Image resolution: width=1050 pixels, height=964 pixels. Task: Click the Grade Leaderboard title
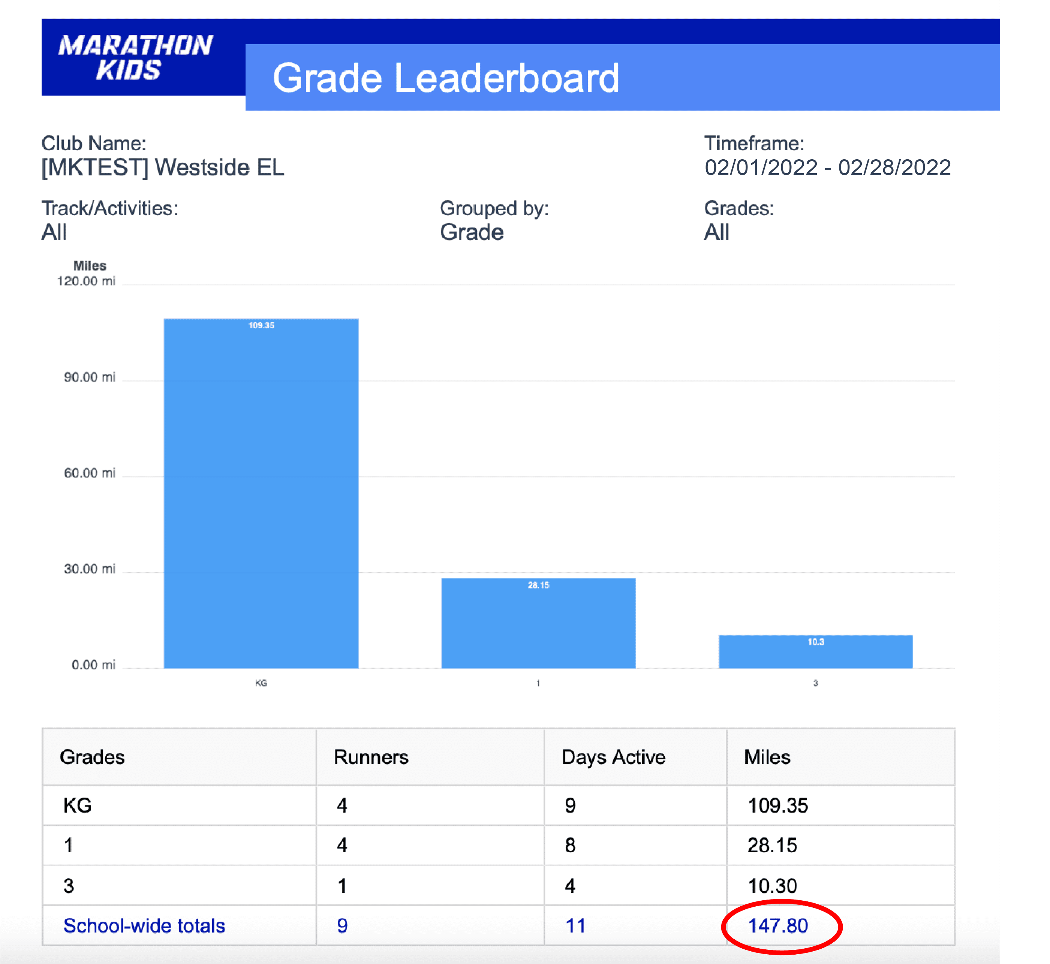pyautogui.click(x=446, y=78)
